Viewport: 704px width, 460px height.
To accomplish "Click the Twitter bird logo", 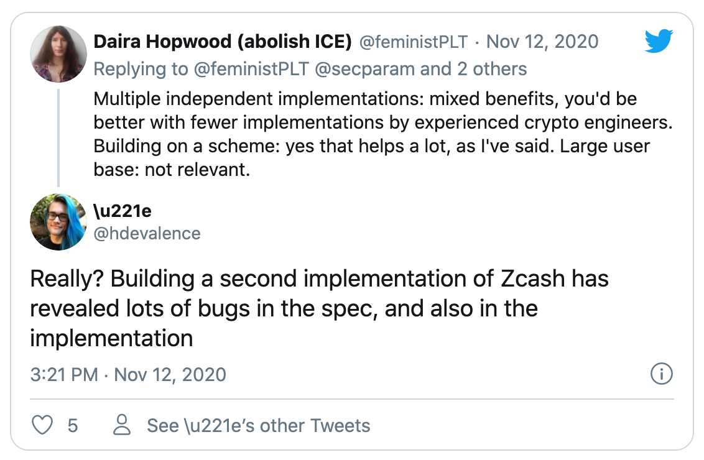I will (659, 42).
